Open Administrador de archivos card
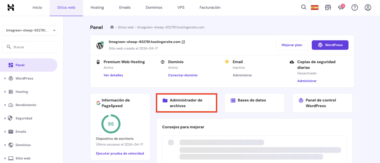This screenshot has width=380, height=163. pos(186,103)
